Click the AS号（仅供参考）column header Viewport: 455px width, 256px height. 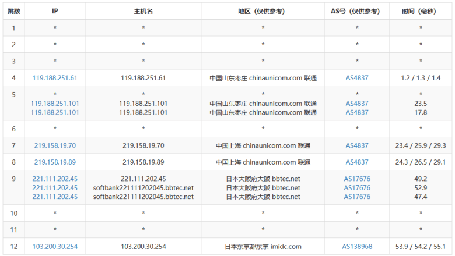tap(357, 11)
